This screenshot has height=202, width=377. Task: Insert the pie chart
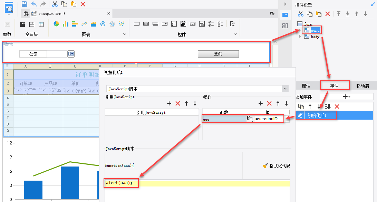56,24
